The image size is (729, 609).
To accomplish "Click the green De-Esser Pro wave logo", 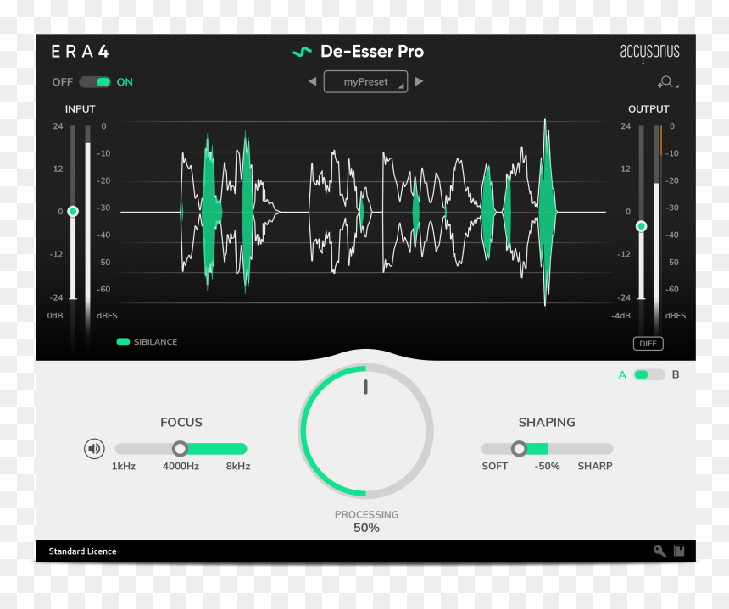I will tap(303, 52).
